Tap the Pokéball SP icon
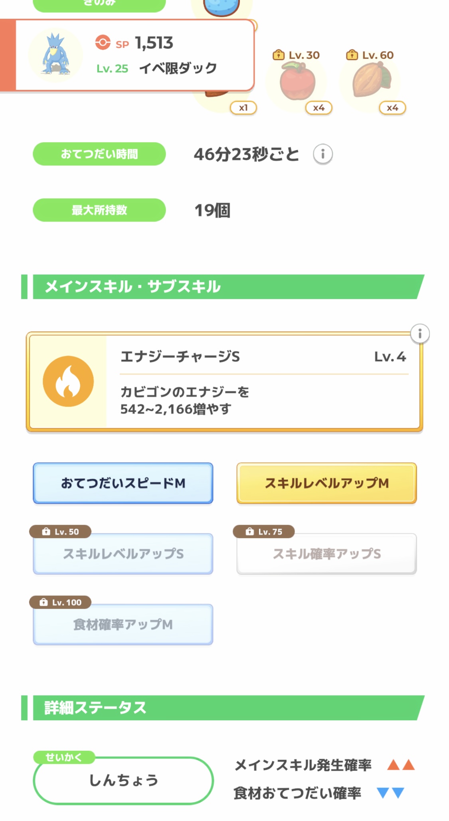Screen dimensions: 449x821 click(x=103, y=42)
